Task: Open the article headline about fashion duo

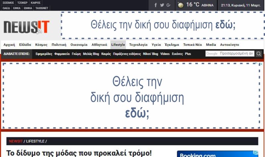Action: coord(79,153)
